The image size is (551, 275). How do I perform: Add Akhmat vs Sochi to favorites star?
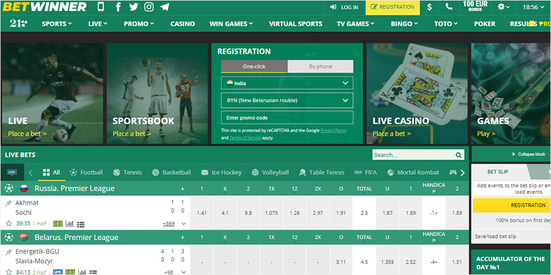9,223
